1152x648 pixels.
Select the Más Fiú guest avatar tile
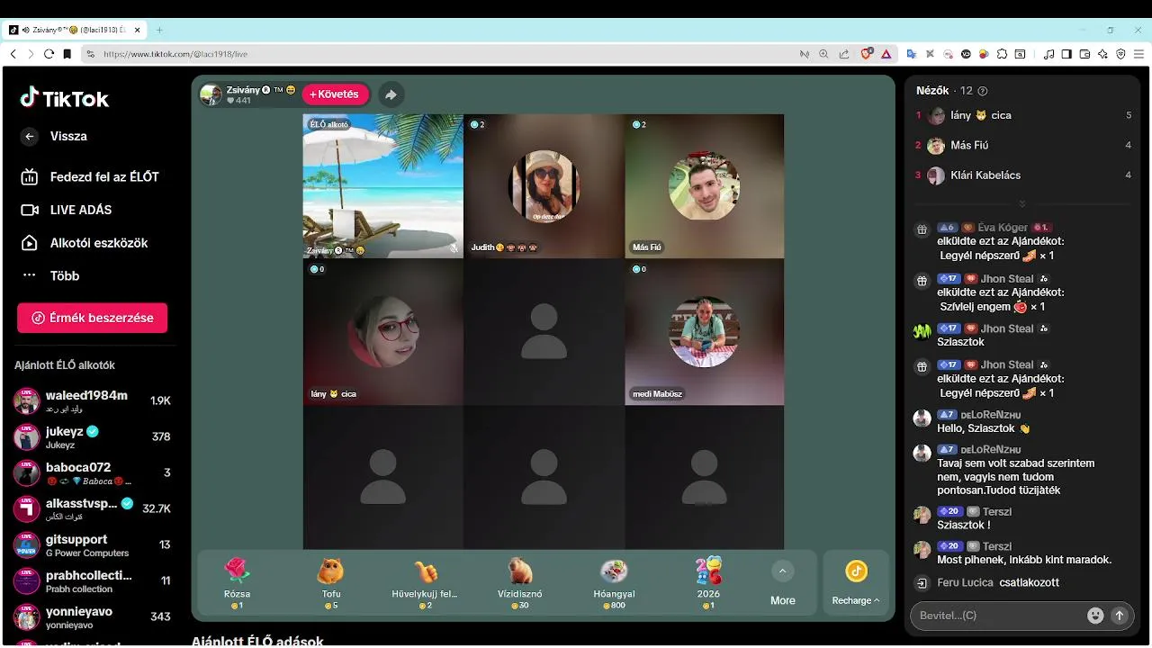tap(704, 186)
